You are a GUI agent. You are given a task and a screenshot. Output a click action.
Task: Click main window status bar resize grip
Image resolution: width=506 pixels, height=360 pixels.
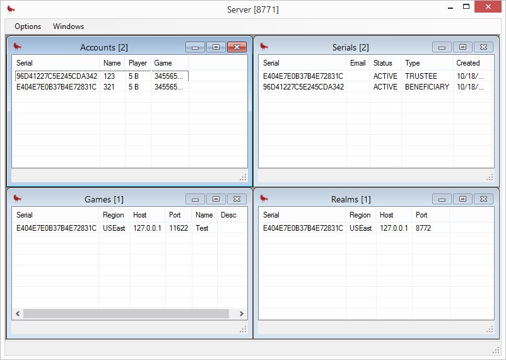pyautogui.click(x=496, y=351)
